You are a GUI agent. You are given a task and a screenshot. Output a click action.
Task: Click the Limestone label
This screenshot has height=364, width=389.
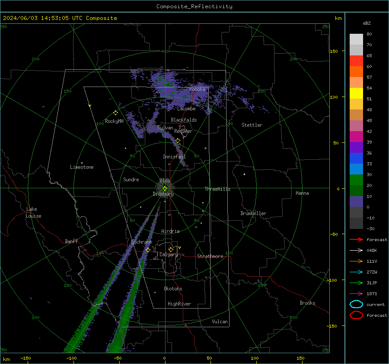click(x=82, y=167)
